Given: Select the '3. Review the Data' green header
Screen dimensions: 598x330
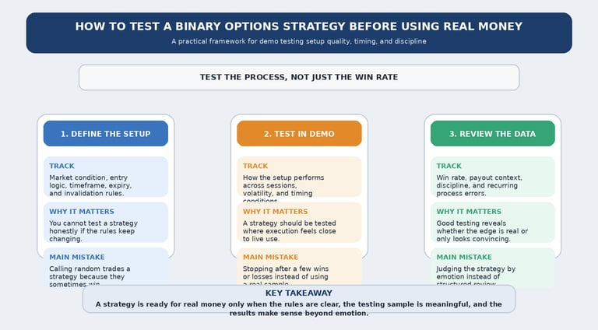Looking at the screenshot, I should pyautogui.click(x=492, y=134).
